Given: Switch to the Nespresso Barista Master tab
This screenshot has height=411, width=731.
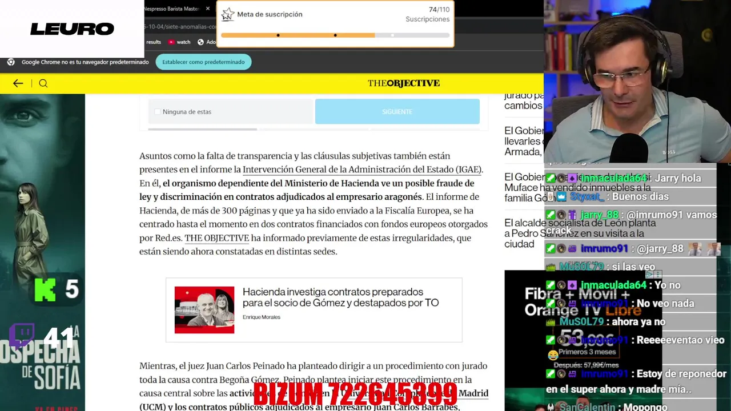Looking at the screenshot, I should (171, 9).
